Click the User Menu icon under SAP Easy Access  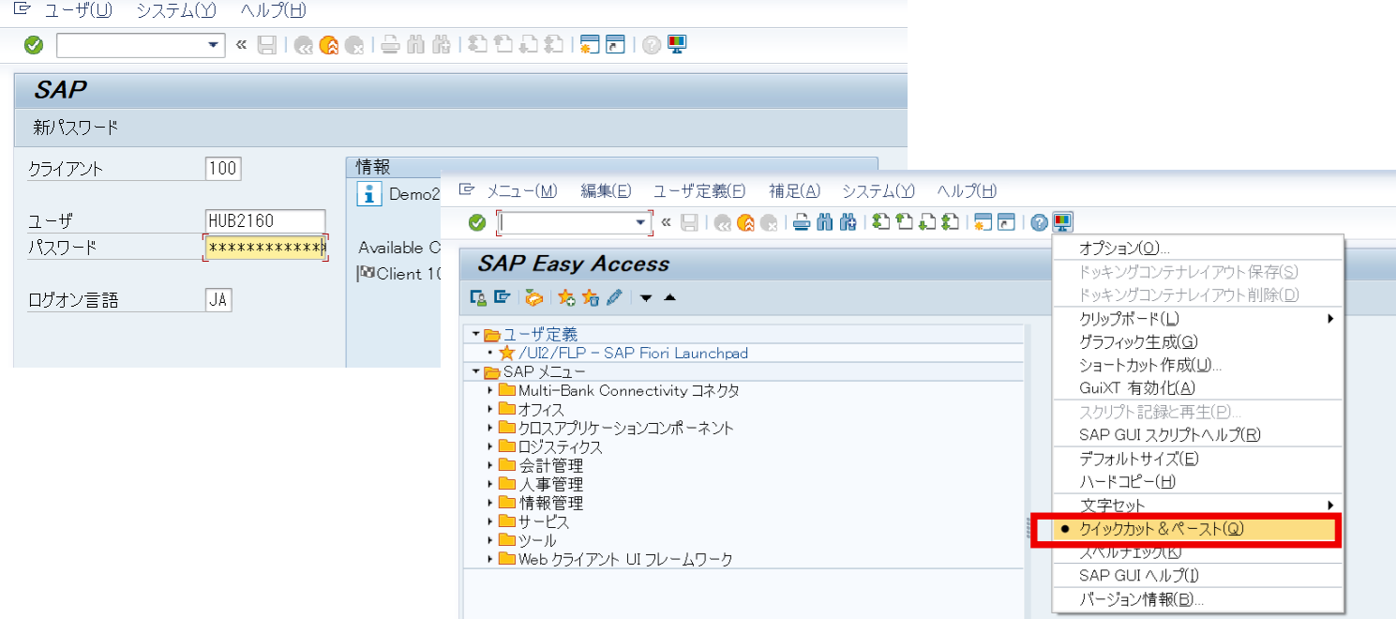coord(478,297)
